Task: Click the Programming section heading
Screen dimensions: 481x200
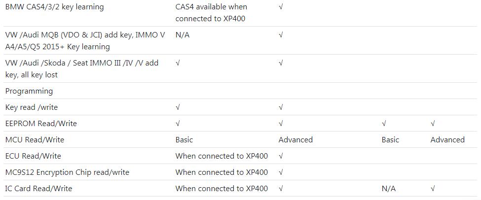Action: point(29,91)
